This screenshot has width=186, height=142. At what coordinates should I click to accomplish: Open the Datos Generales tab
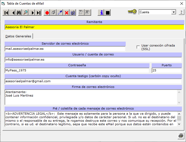tap(18, 36)
